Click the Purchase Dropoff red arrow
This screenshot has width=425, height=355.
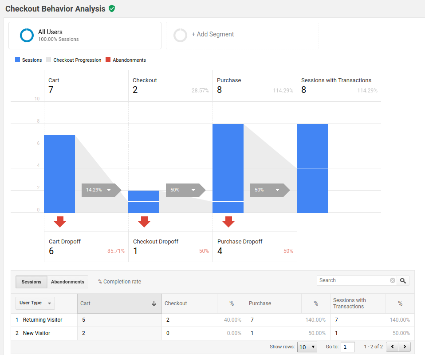tap(228, 222)
